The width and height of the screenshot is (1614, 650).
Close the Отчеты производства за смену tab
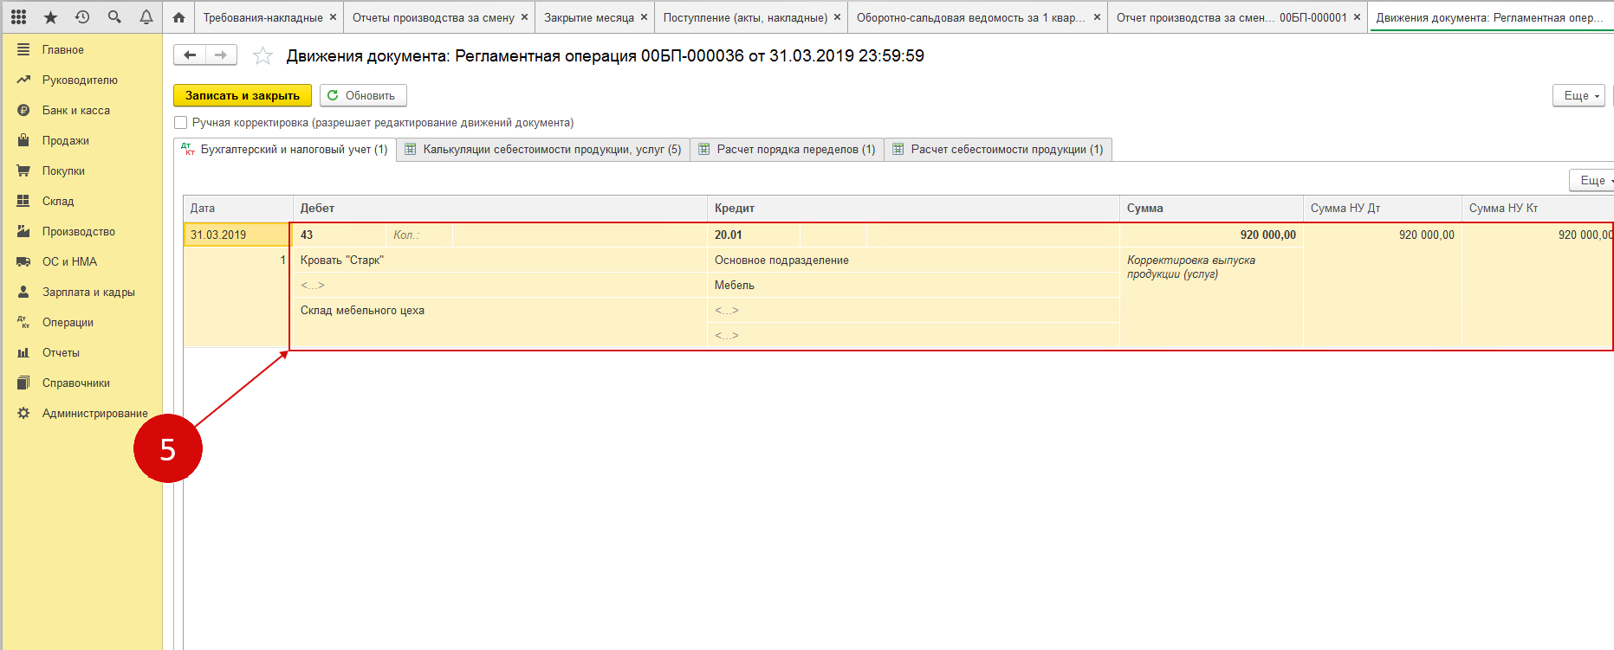pos(524,17)
